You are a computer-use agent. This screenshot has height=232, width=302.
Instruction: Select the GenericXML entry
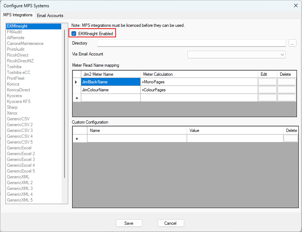coord(34,177)
